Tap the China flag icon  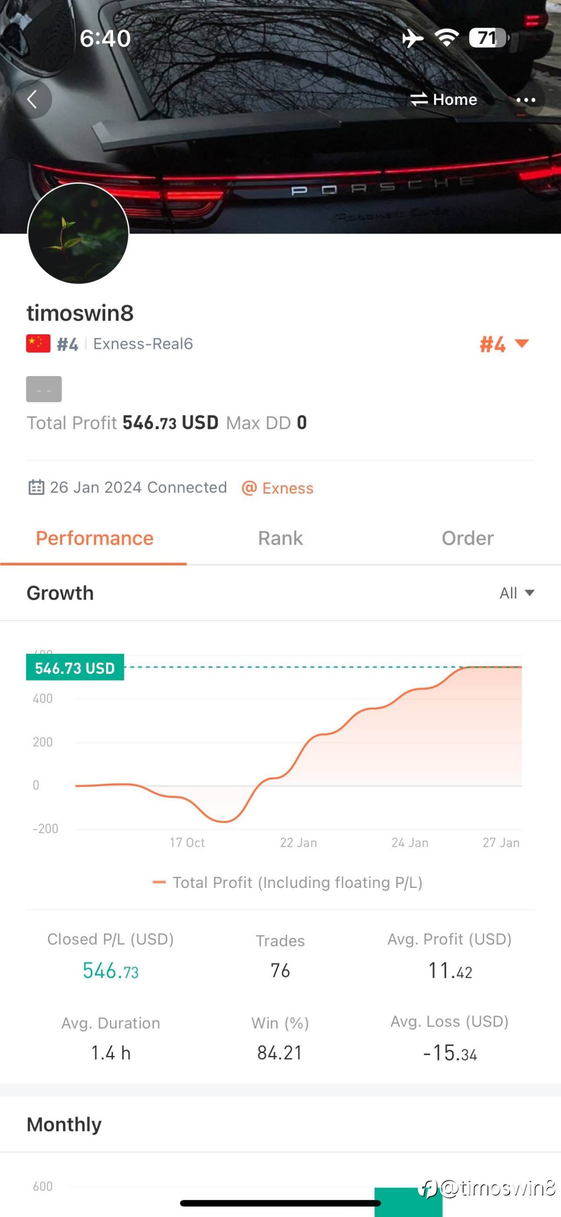coord(38,344)
